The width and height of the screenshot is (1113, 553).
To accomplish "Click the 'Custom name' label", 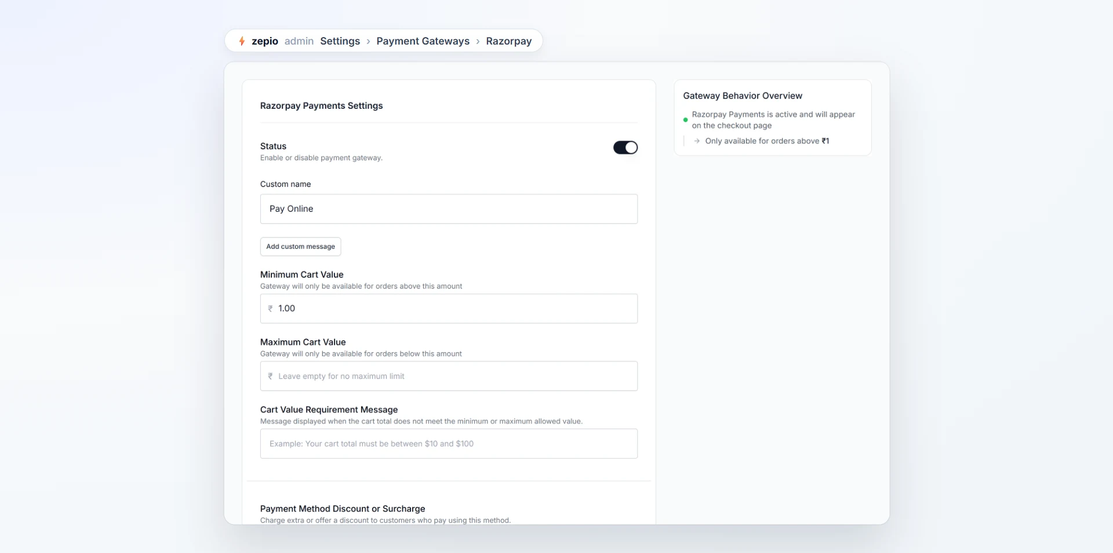I will [285, 184].
